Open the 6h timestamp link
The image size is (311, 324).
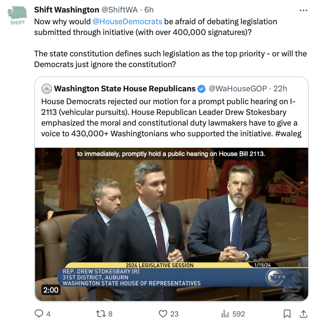tap(149, 10)
